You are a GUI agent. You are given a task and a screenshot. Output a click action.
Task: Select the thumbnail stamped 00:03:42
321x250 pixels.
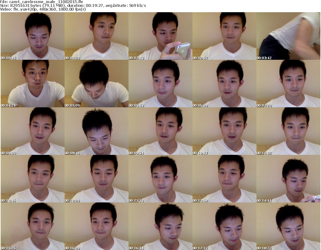click(x=288, y=36)
